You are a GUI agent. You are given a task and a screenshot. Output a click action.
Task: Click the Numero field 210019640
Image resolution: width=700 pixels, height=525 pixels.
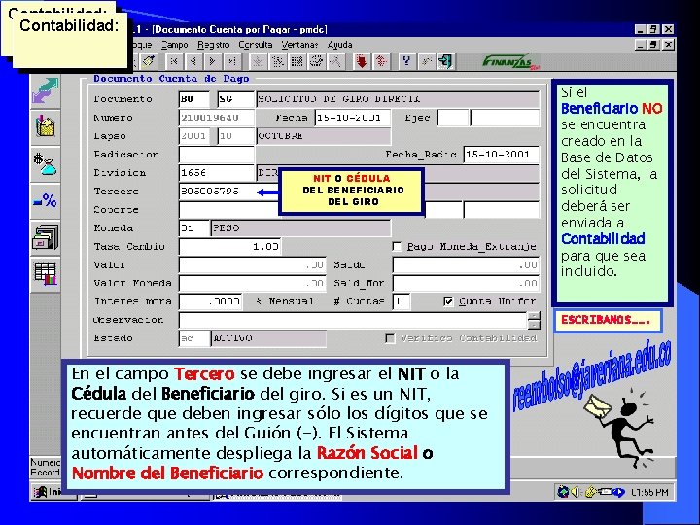[x=217, y=118]
